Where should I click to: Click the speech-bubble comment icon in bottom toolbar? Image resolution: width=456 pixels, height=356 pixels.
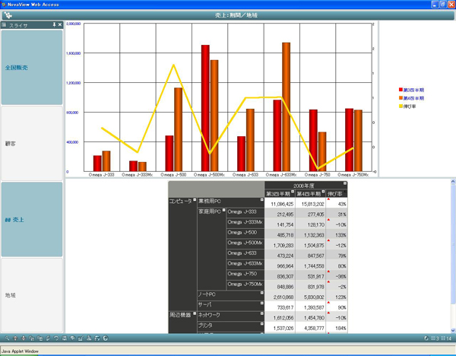pyautogui.click(x=73, y=339)
